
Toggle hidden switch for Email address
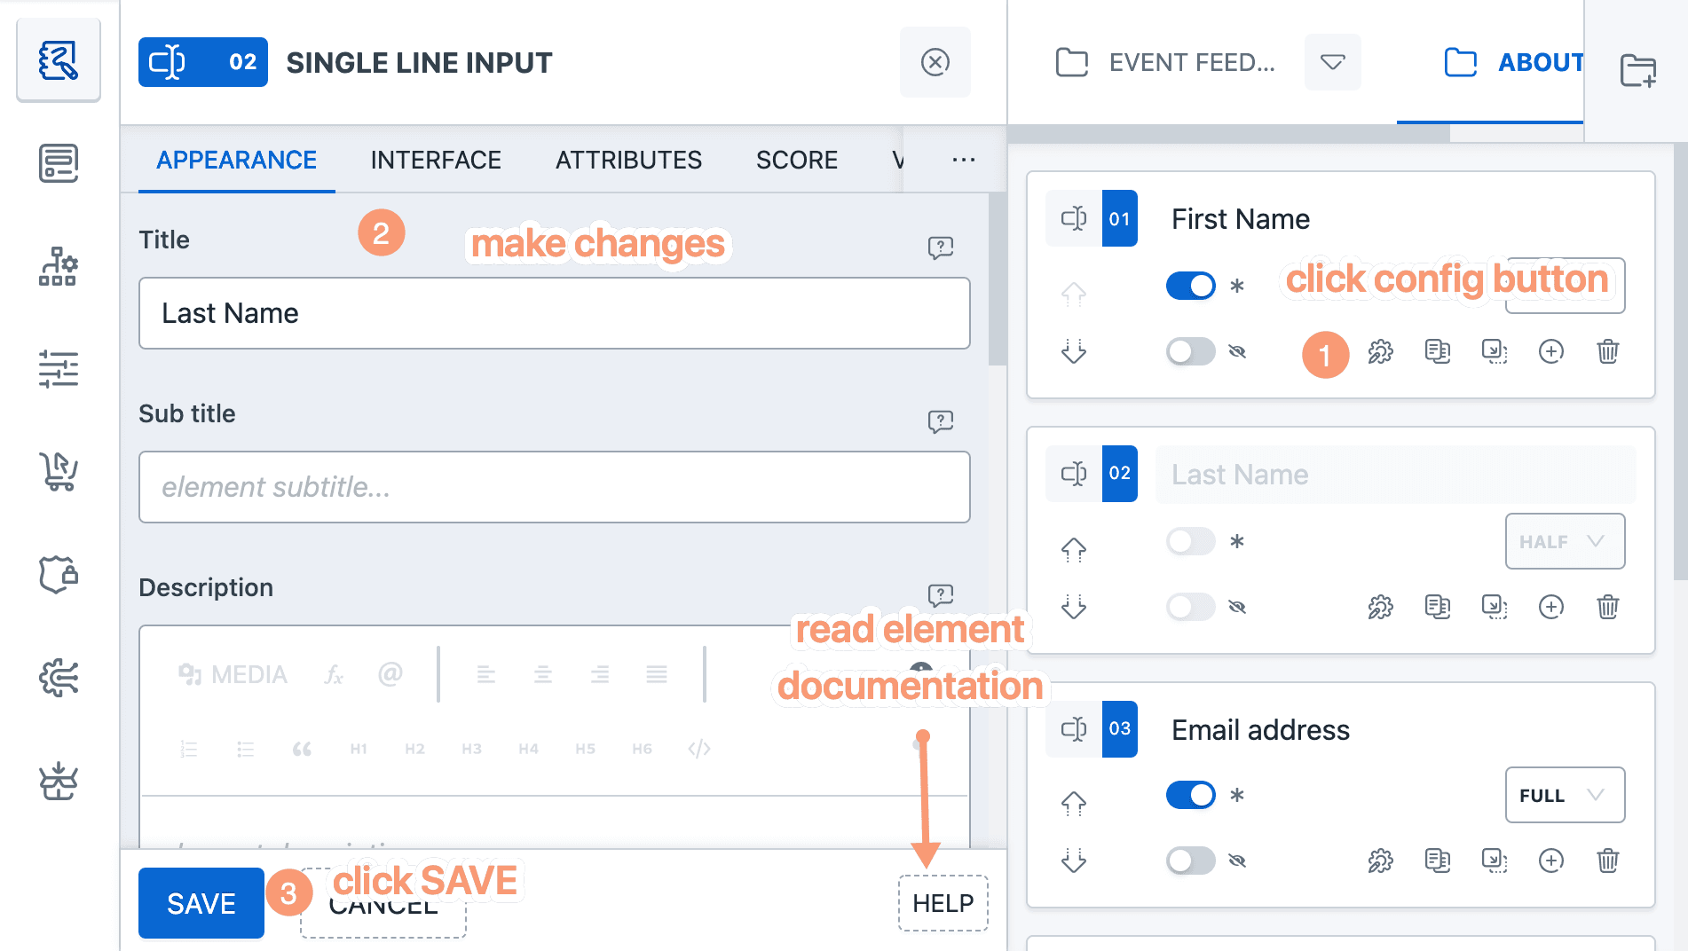click(1191, 861)
